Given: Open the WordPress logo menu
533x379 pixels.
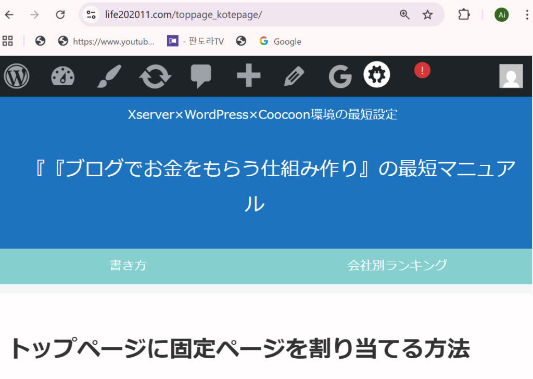Looking at the screenshot, I should point(17,77).
